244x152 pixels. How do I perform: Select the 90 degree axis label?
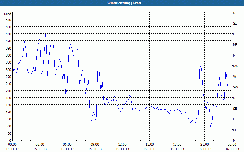[x=9, y=119]
